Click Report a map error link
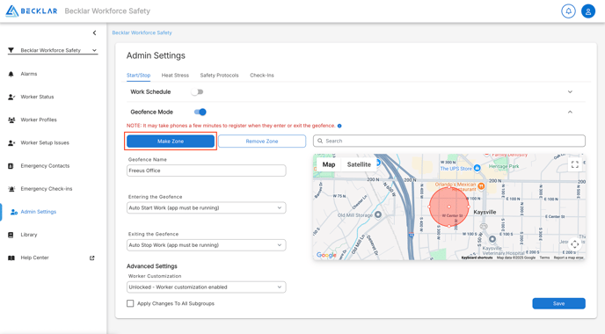This screenshot has width=605, height=334. coord(568,258)
